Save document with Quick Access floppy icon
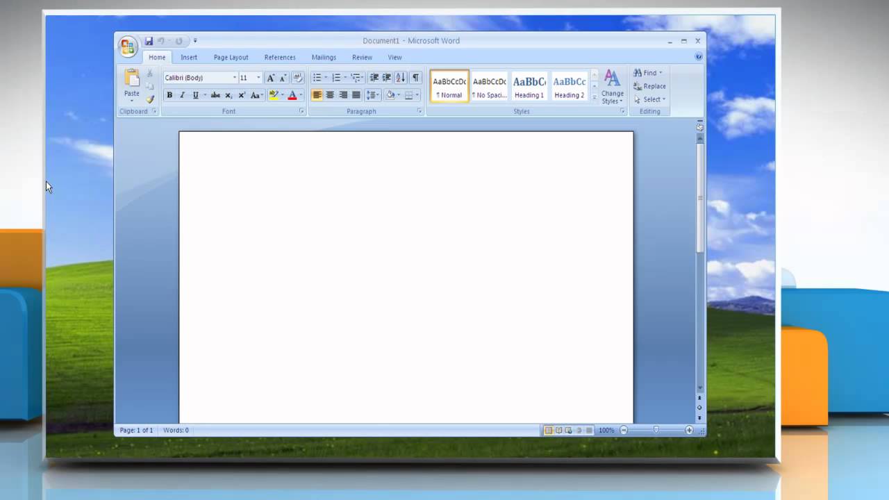Image resolution: width=889 pixels, height=500 pixels. pyautogui.click(x=149, y=41)
